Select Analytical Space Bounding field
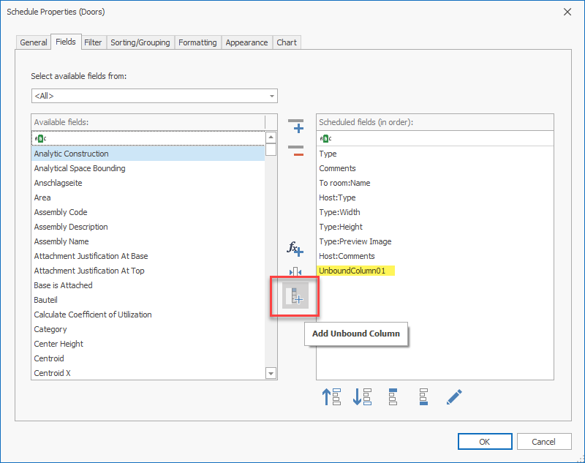Image resolution: width=585 pixels, height=463 pixels. [148, 168]
